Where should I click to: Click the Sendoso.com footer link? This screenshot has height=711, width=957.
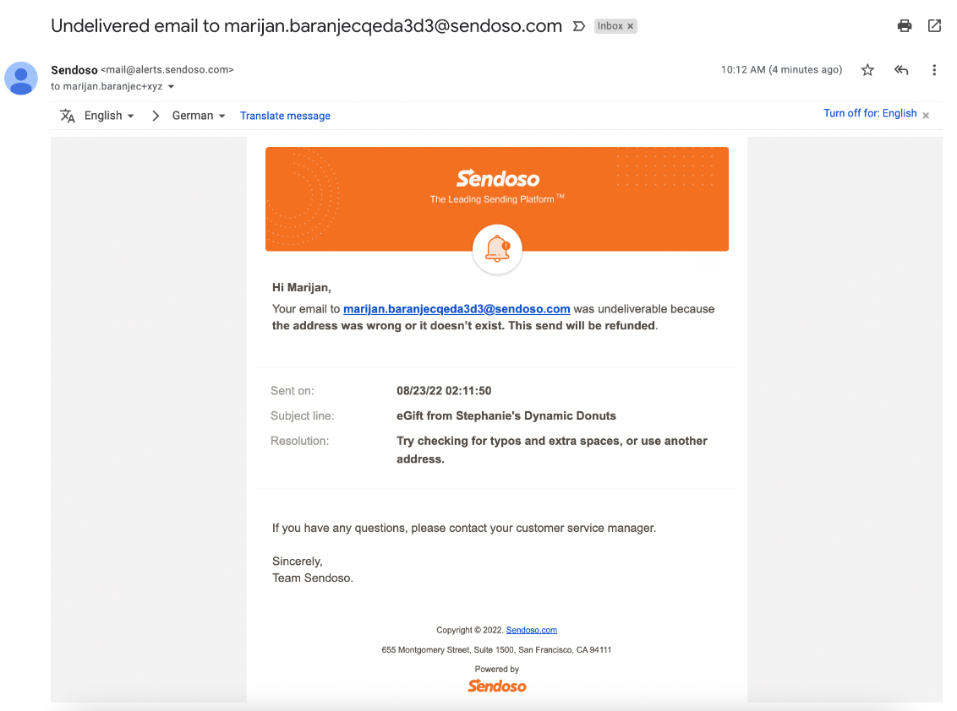(532, 630)
